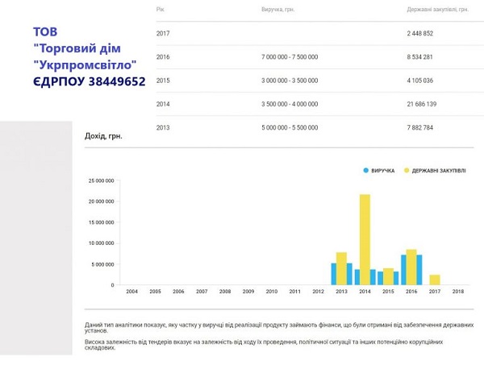The image size is (484, 365).
Task: Select value 2 448 852 in table
Action: click(x=420, y=33)
